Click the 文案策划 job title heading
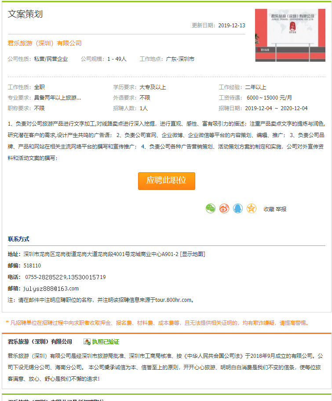 (25, 14)
